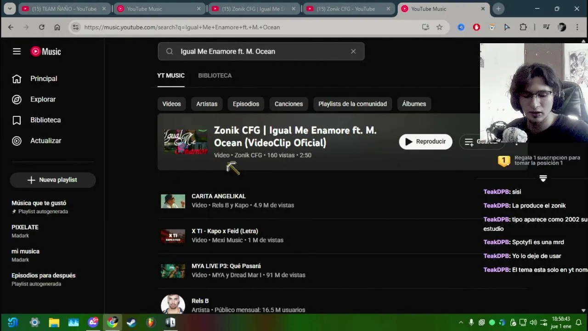Open File Explorer from the taskbar
The image size is (588, 331).
pyautogui.click(x=54, y=322)
